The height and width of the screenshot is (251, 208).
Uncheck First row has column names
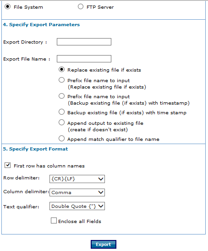point(7,165)
